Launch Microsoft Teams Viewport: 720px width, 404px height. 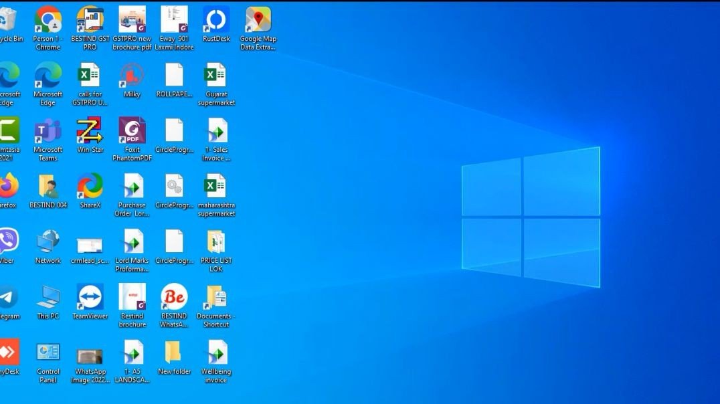click(x=48, y=131)
